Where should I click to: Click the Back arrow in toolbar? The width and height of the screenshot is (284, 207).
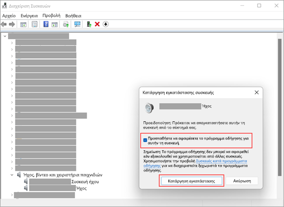tap(4, 24)
